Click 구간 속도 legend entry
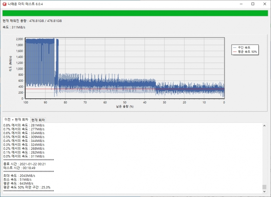This screenshot has width=271, height=197. pyautogui.click(x=242, y=47)
